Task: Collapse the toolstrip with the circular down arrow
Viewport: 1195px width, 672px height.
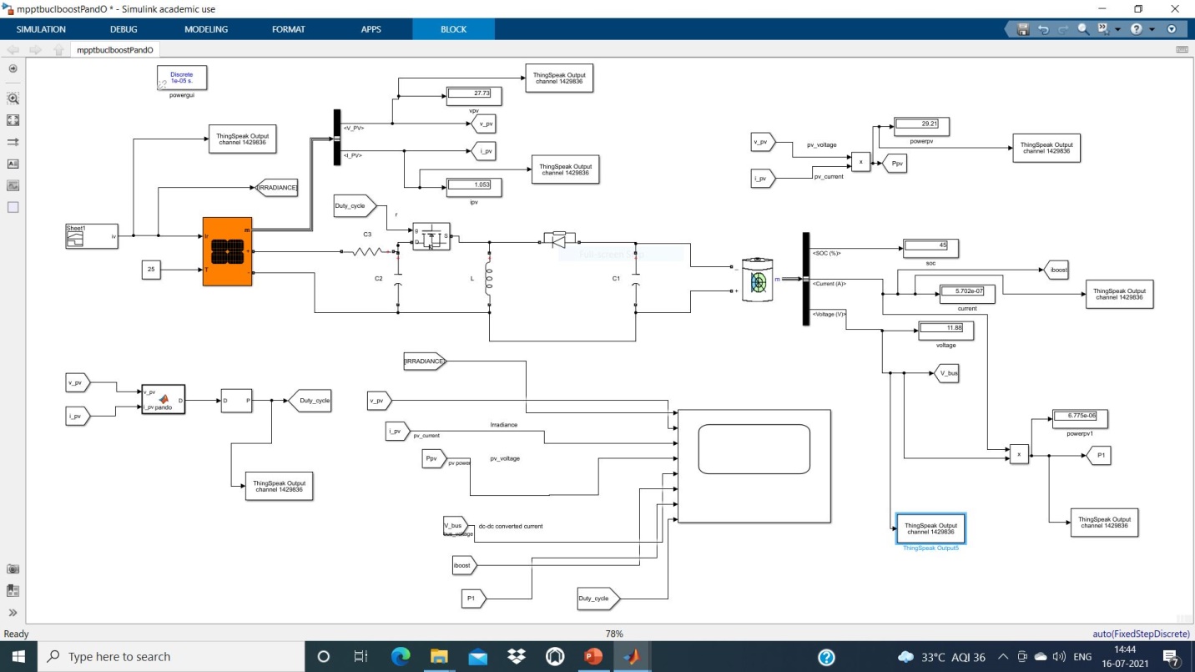Action: pyautogui.click(x=1172, y=29)
